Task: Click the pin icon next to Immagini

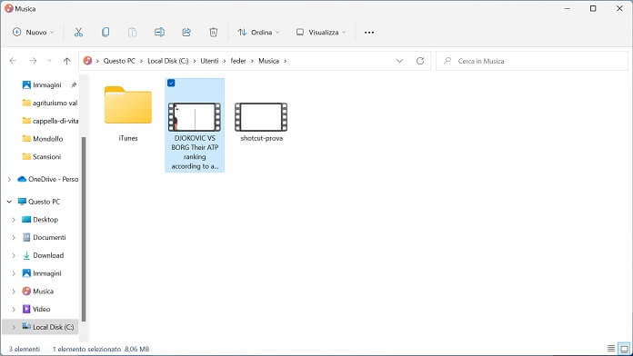Action: (74, 84)
